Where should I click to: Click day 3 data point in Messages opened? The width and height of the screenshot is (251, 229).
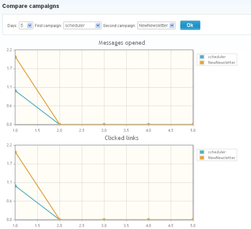(104, 124)
